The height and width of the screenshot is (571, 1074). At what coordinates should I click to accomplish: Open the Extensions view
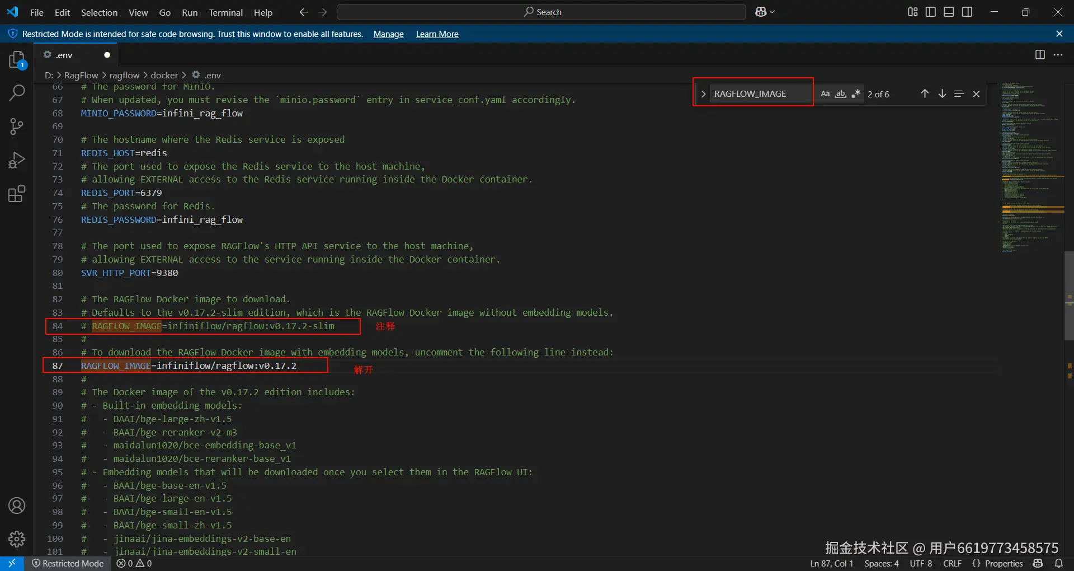(17, 194)
